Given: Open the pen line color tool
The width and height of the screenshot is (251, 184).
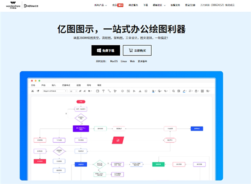Looking at the screenshot, I should pos(184,91).
